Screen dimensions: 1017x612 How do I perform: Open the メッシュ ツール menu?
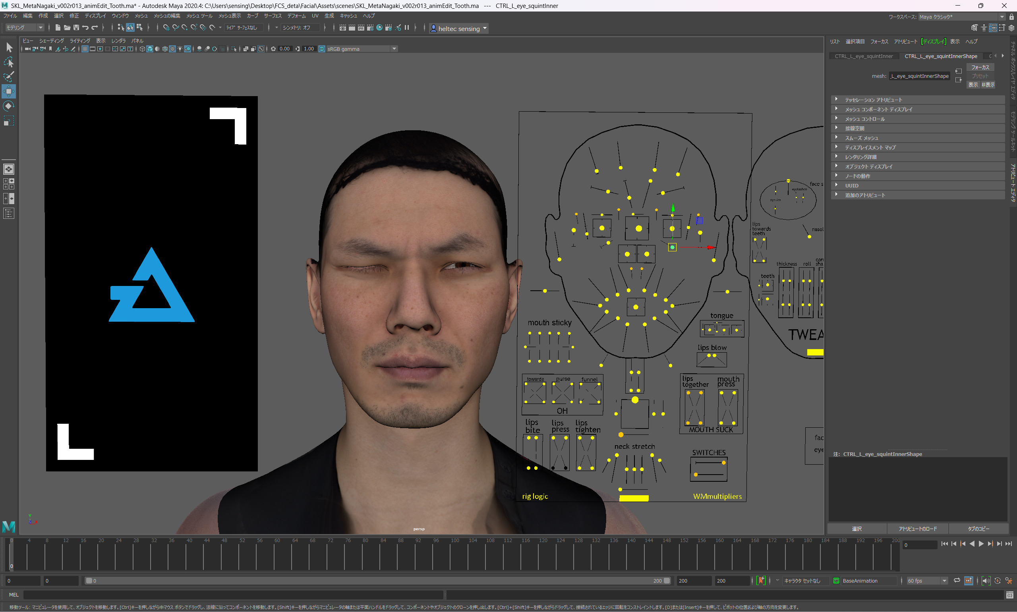coord(199,15)
